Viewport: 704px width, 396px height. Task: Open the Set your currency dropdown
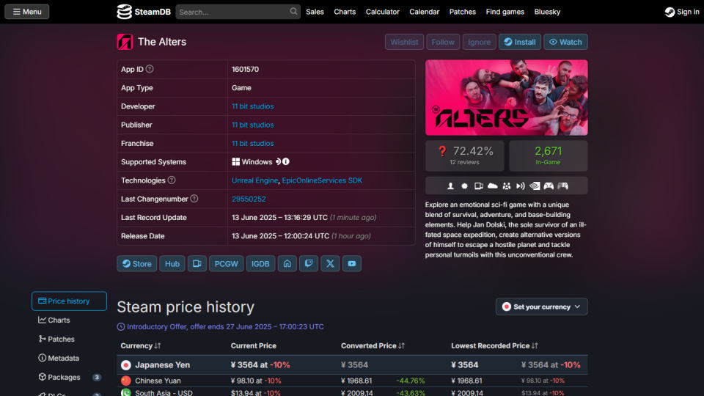coord(541,307)
